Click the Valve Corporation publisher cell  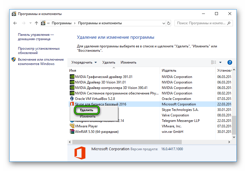[175, 115]
